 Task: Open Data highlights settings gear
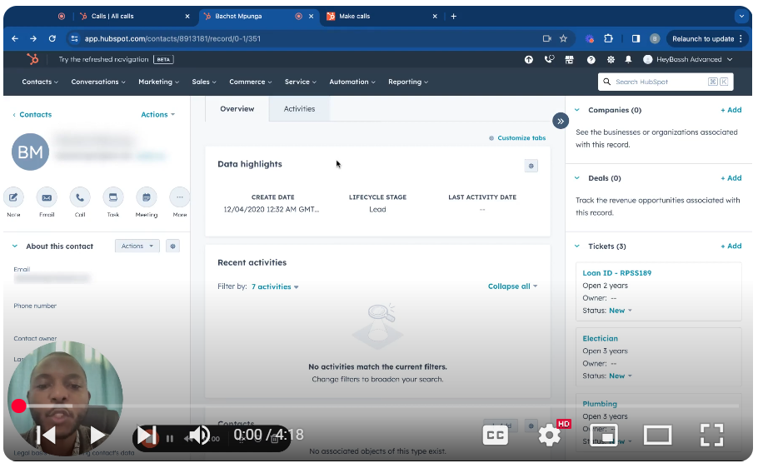pyautogui.click(x=531, y=166)
